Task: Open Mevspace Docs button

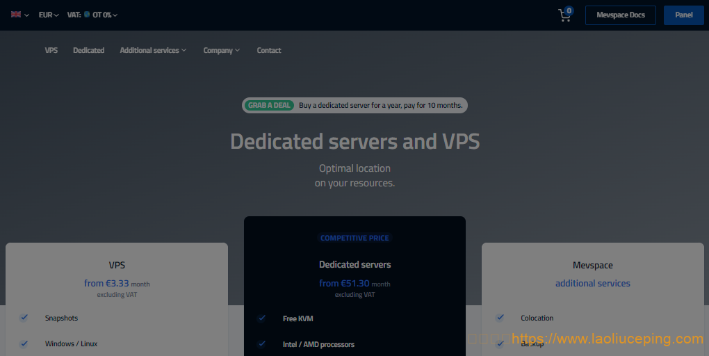Action: (620, 15)
